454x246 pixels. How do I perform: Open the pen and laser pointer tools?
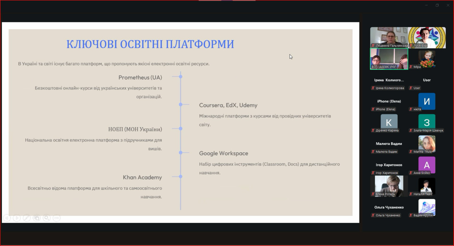26,218
